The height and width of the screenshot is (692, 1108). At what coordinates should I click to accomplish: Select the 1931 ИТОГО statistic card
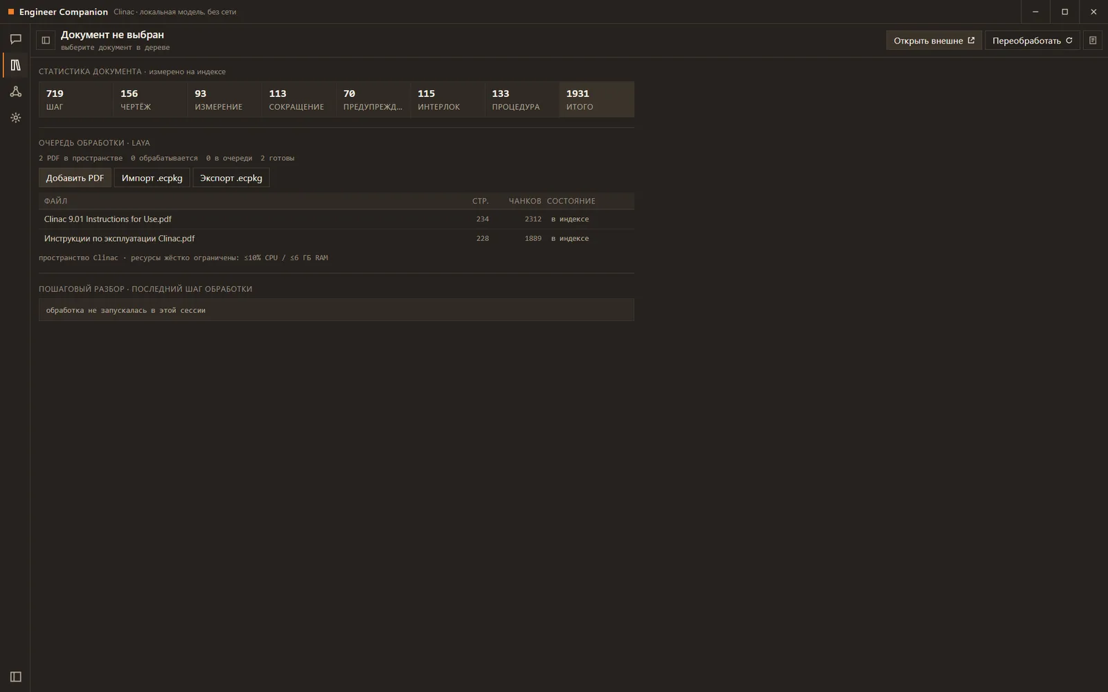pyautogui.click(x=596, y=100)
